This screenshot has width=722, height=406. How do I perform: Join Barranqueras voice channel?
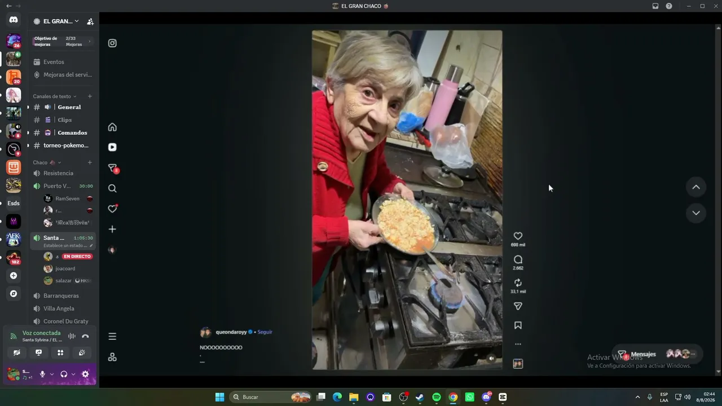point(63,295)
